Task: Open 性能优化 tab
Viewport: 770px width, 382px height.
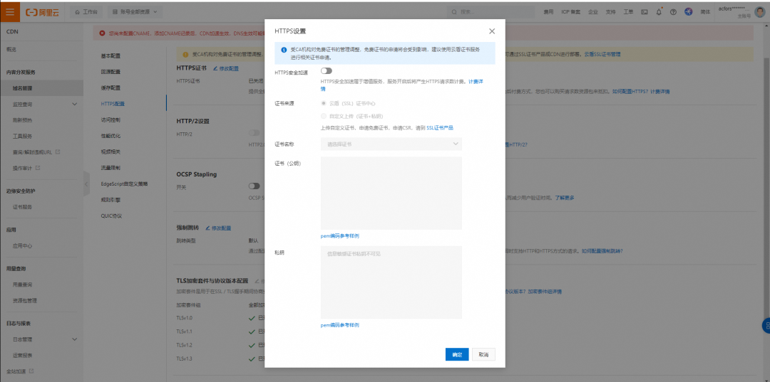Action: [x=111, y=136]
